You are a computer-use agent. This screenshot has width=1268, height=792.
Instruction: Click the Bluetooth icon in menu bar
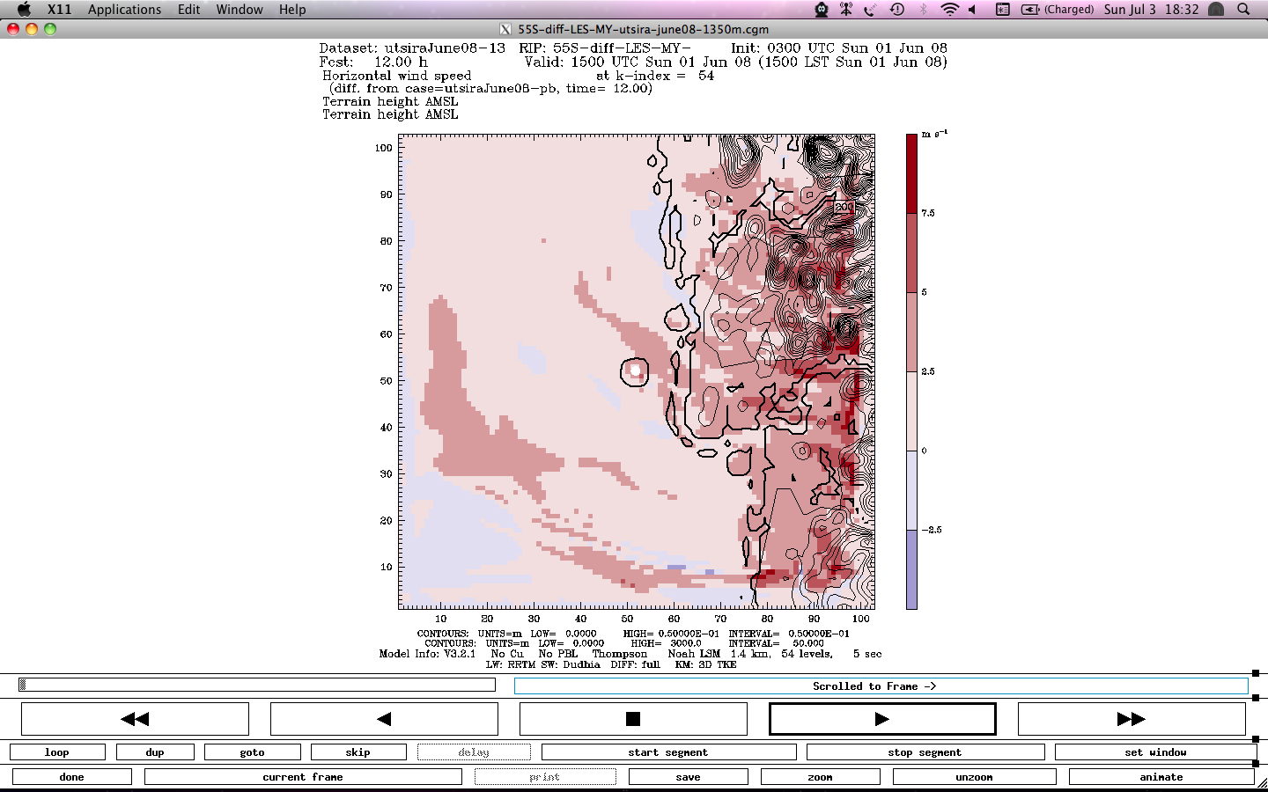click(923, 9)
